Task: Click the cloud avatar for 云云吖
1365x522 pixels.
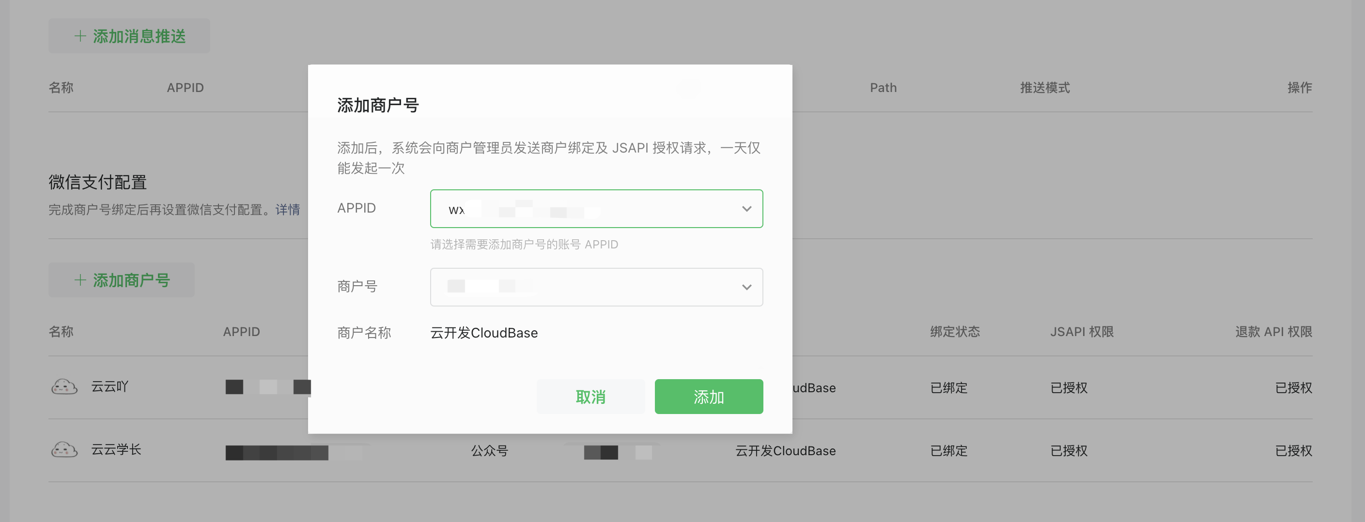Action: [x=64, y=387]
